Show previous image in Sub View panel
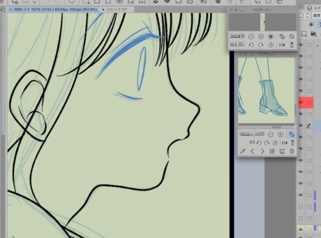 point(253,151)
